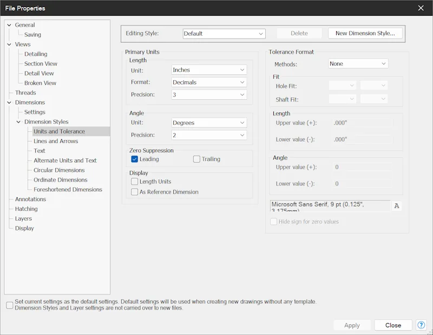Close the File Properties dialog
This screenshot has height=335, width=433.
[x=421, y=8]
